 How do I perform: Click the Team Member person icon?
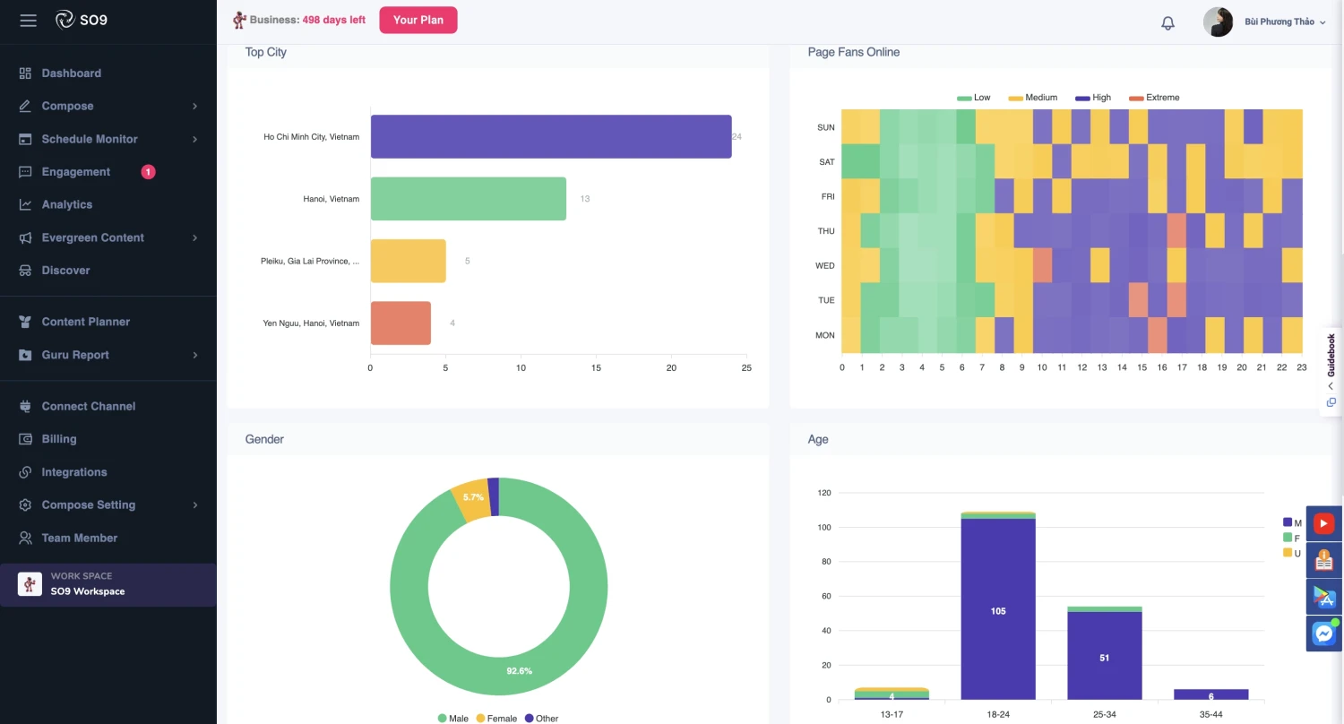[25, 538]
